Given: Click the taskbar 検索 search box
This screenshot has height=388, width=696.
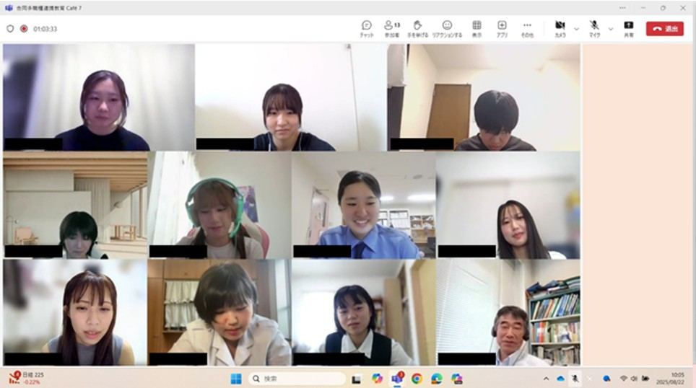Looking at the screenshot, I should click(x=297, y=379).
